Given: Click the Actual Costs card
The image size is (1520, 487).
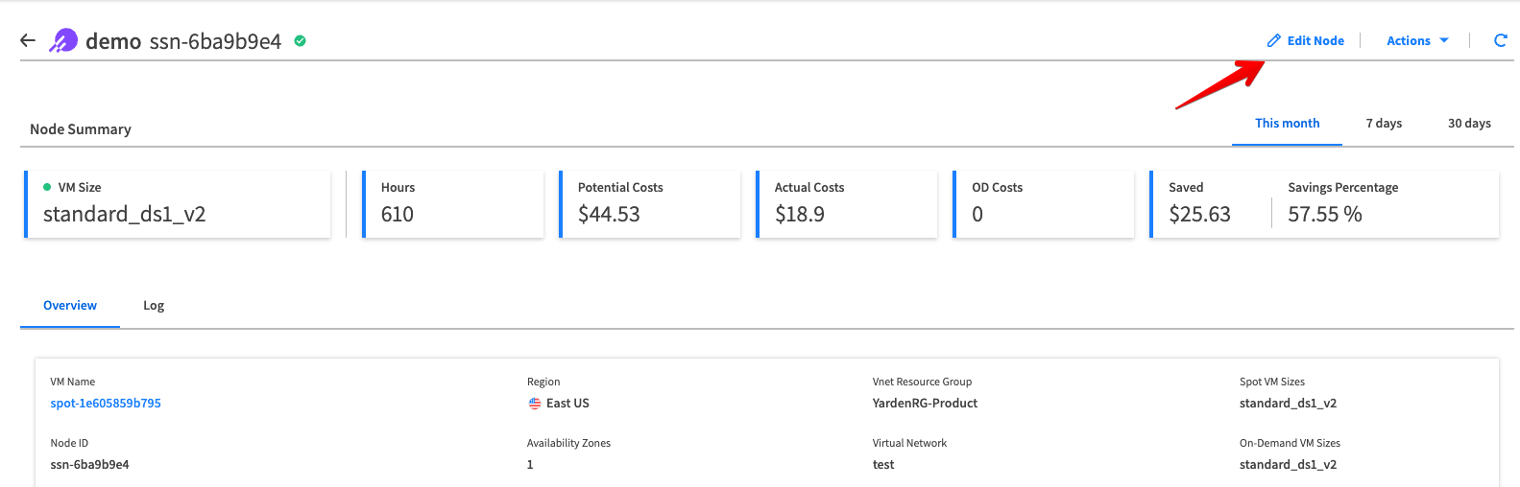Looking at the screenshot, I should coord(847,203).
